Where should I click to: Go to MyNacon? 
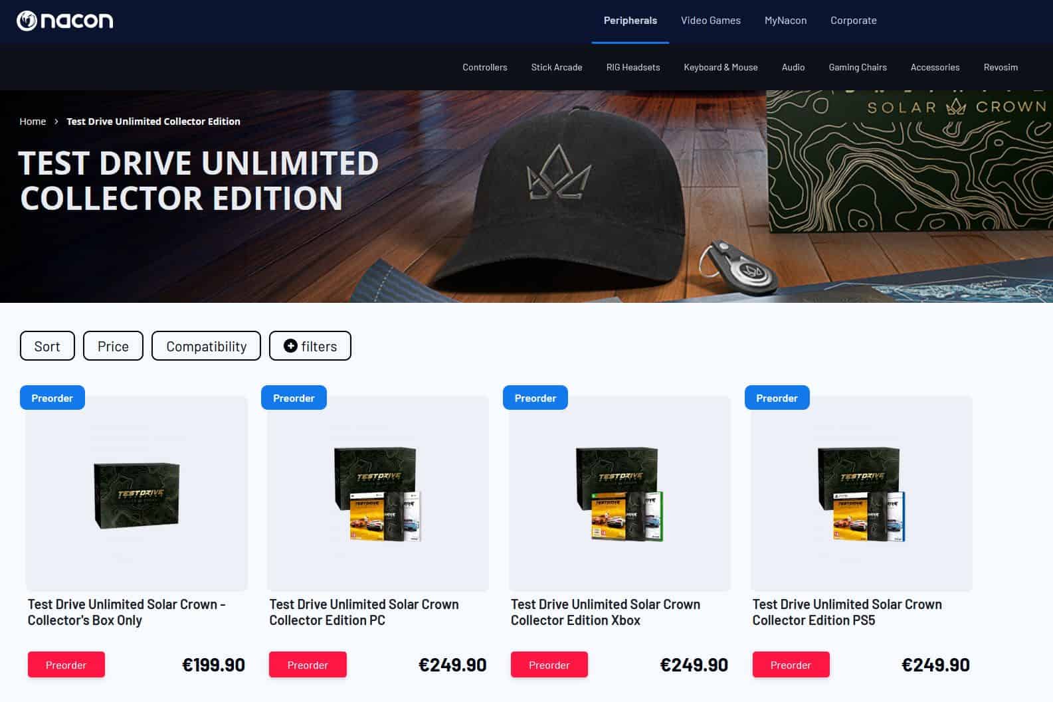tap(785, 21)
